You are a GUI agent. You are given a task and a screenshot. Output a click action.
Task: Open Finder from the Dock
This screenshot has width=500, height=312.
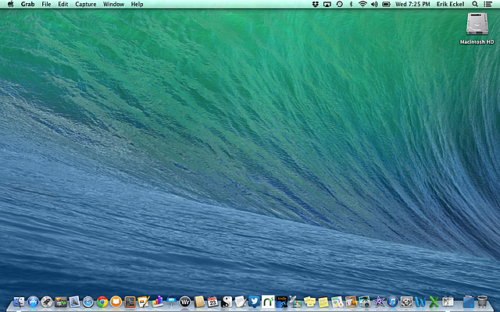pyautogui.click(x=20, y=301)
